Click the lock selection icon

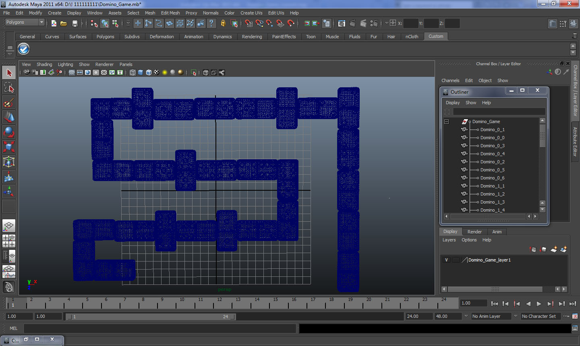[223, 23]
